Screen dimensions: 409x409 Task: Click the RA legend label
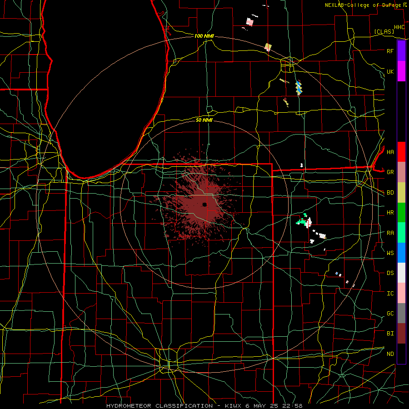pos(390,233)
